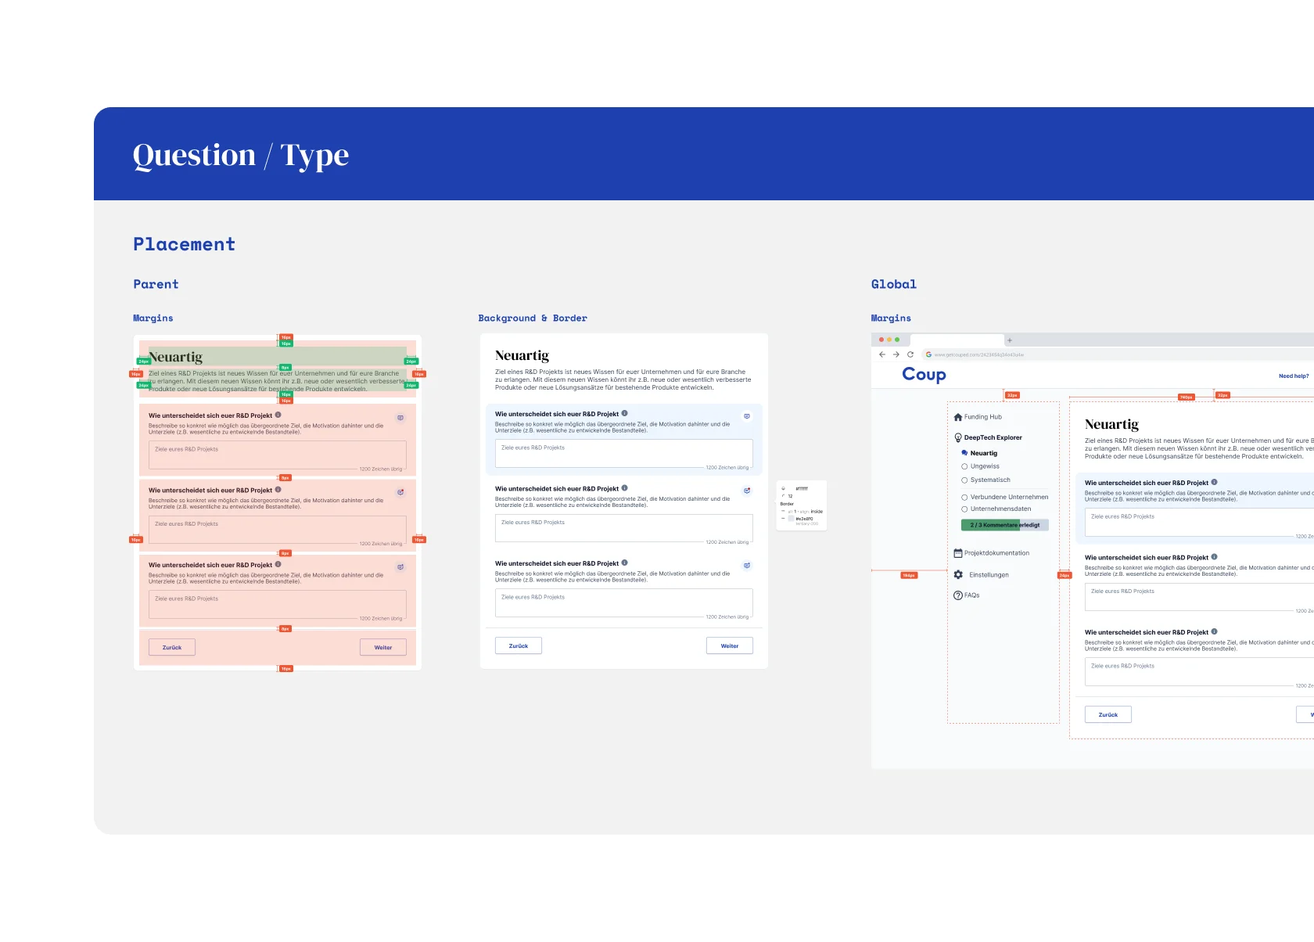Image resolution: width=1314 pixels, height=942 pixels.
Task: Click the #ffffff fill value in properties popup
Action: click(802, 488)
